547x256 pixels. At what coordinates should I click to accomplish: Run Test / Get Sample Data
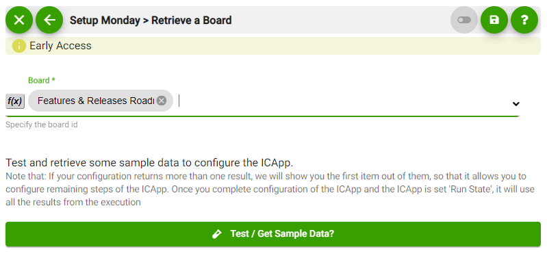[273, 233]
